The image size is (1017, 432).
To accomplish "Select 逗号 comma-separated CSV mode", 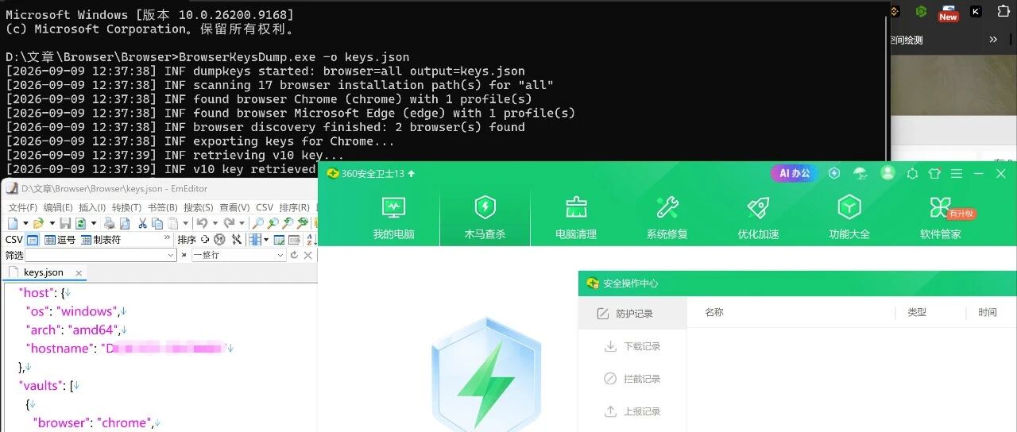I will 60,240.
